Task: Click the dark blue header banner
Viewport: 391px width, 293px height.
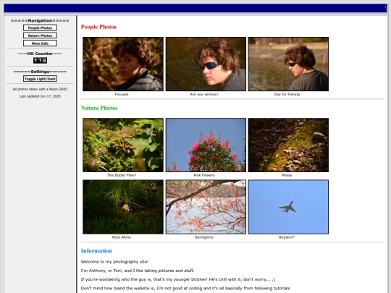Action: click(195, 8)
